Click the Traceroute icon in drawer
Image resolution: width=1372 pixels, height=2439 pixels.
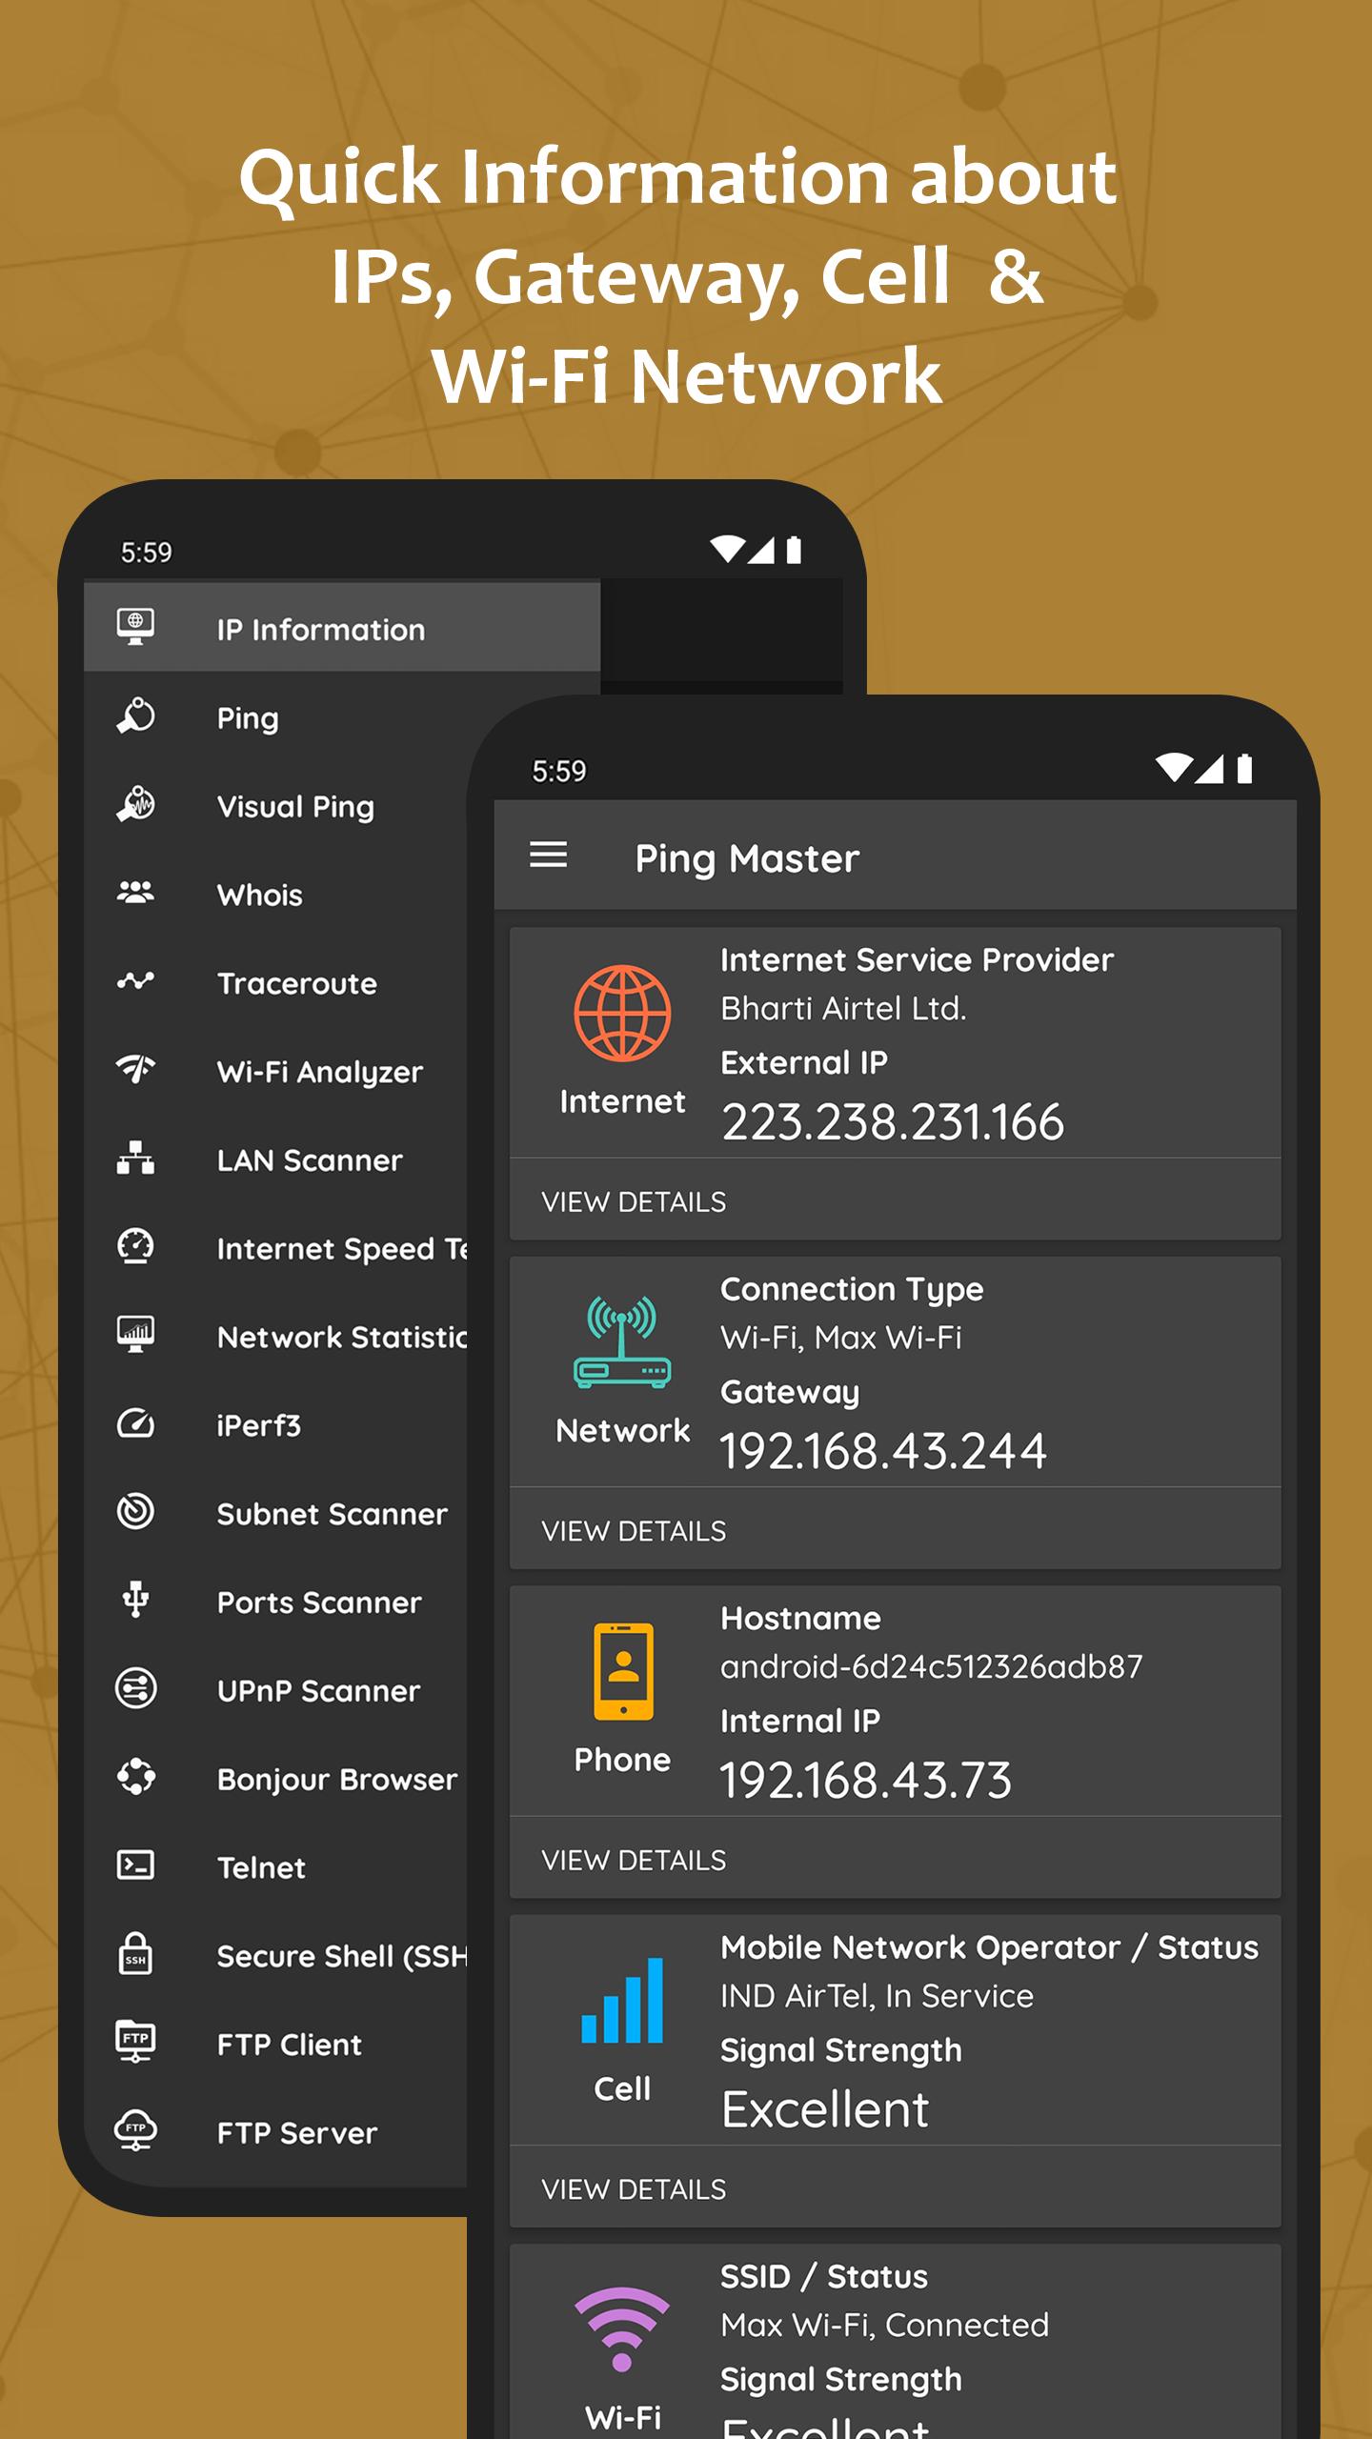(135, 981)
